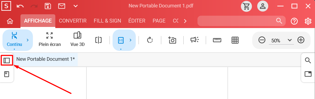Open Vue 3D view
This screenshot has height=99, width=315.
pos(77,39)
